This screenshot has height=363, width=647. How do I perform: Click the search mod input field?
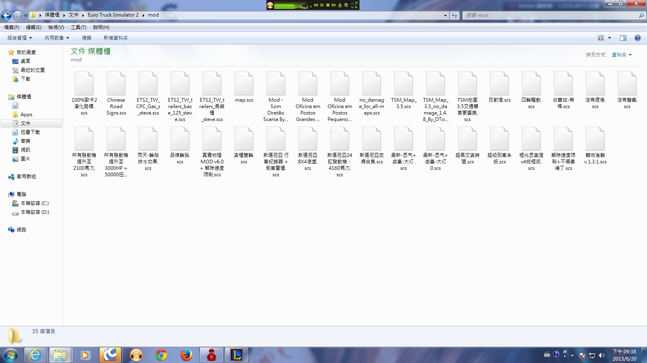coord(550,15)
